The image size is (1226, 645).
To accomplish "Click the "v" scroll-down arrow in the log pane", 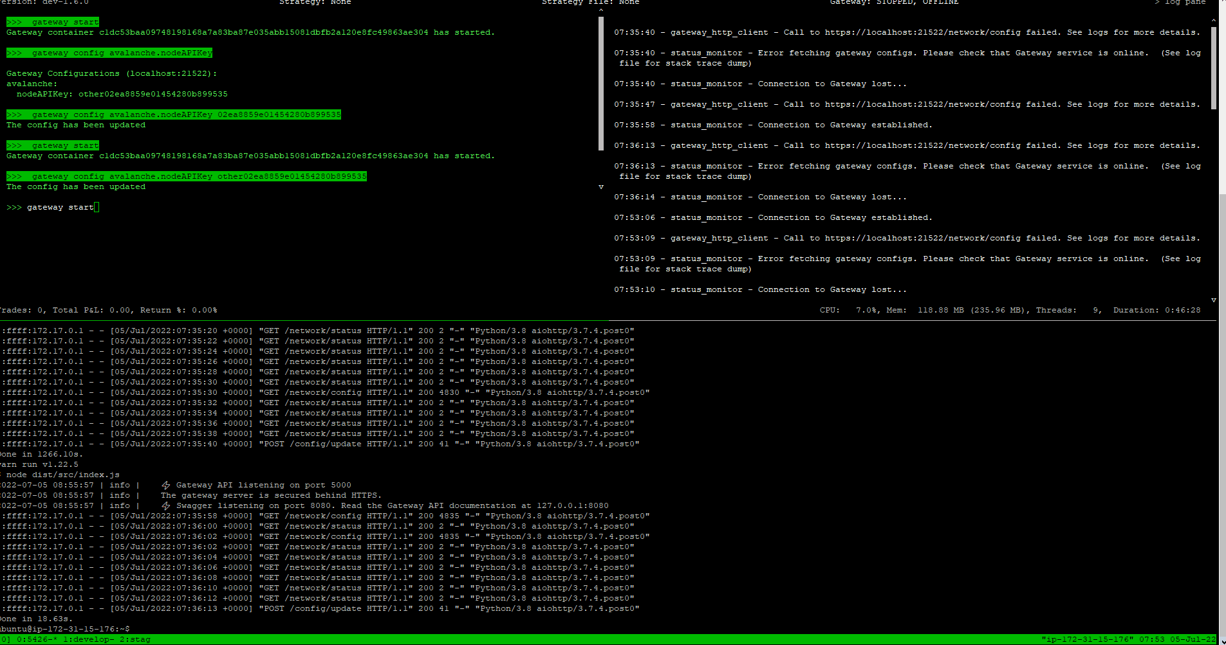I will point(1214,300).
